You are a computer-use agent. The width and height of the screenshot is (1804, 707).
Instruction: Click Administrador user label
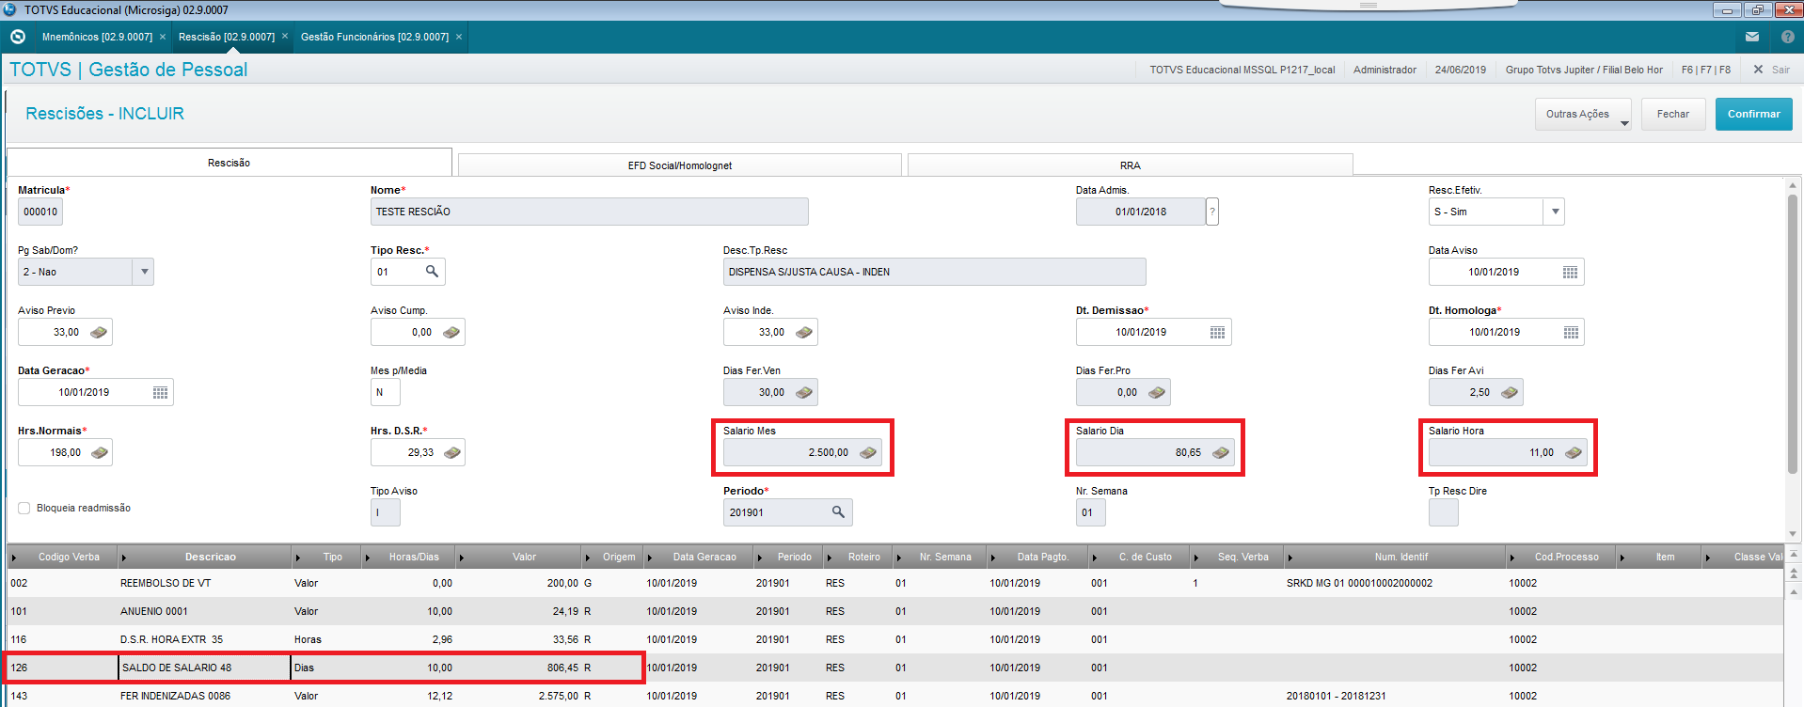click(x=1385, y=70)
